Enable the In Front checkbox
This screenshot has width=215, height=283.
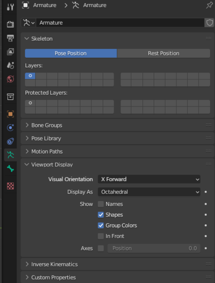101,236
